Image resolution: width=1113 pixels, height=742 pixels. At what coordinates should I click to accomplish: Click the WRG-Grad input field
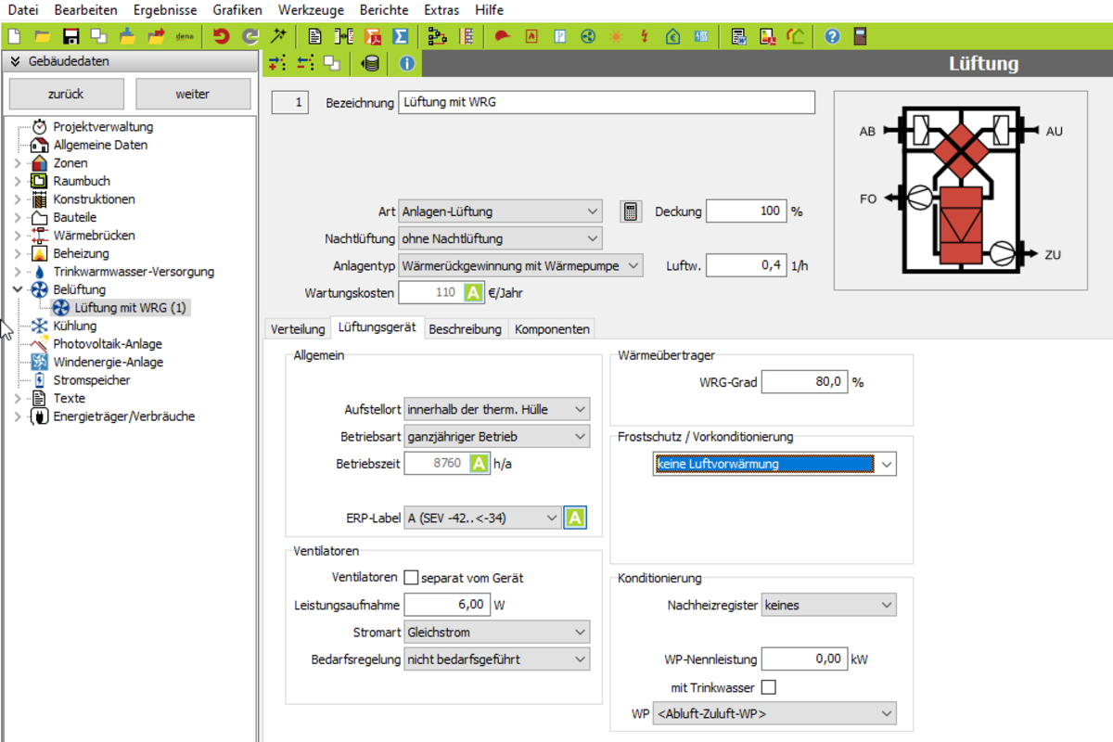(803, 382)
